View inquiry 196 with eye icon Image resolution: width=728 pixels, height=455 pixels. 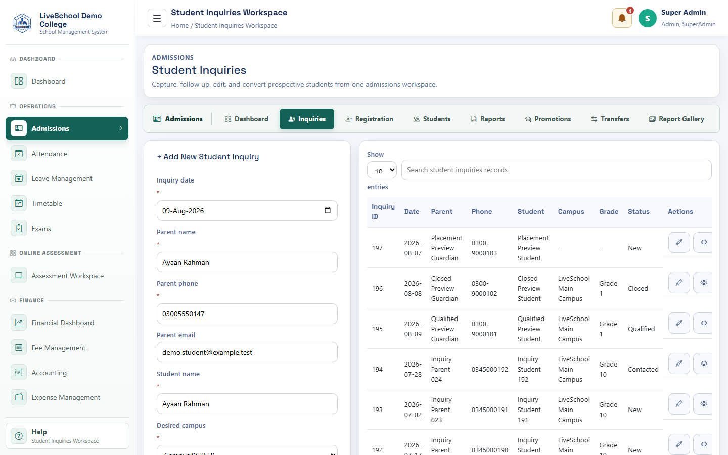tap(703, 283)
